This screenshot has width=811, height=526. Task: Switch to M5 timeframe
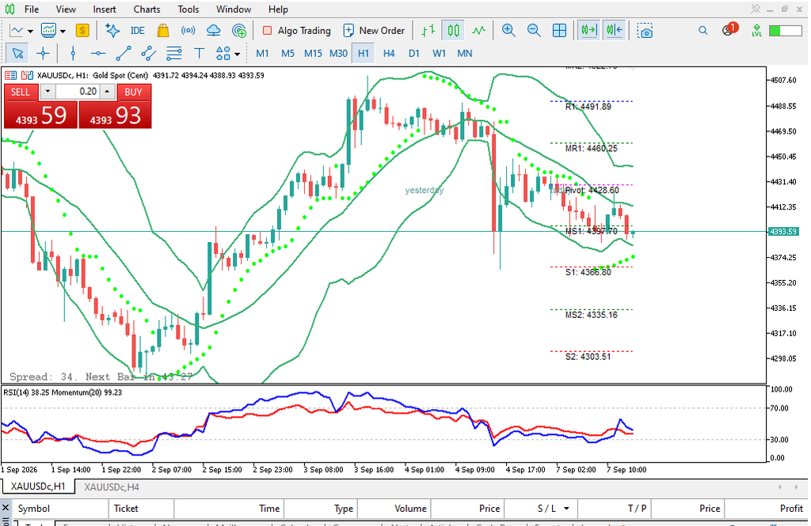point(287,53)
